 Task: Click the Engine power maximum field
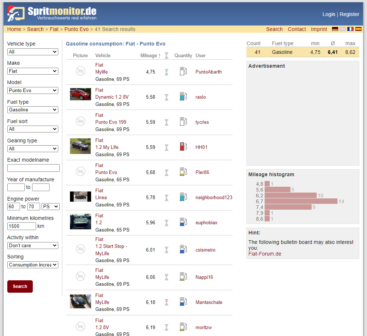[x=34, y=207]
